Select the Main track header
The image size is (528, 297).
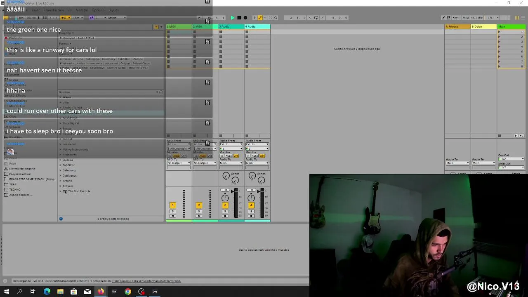point(511,26)
